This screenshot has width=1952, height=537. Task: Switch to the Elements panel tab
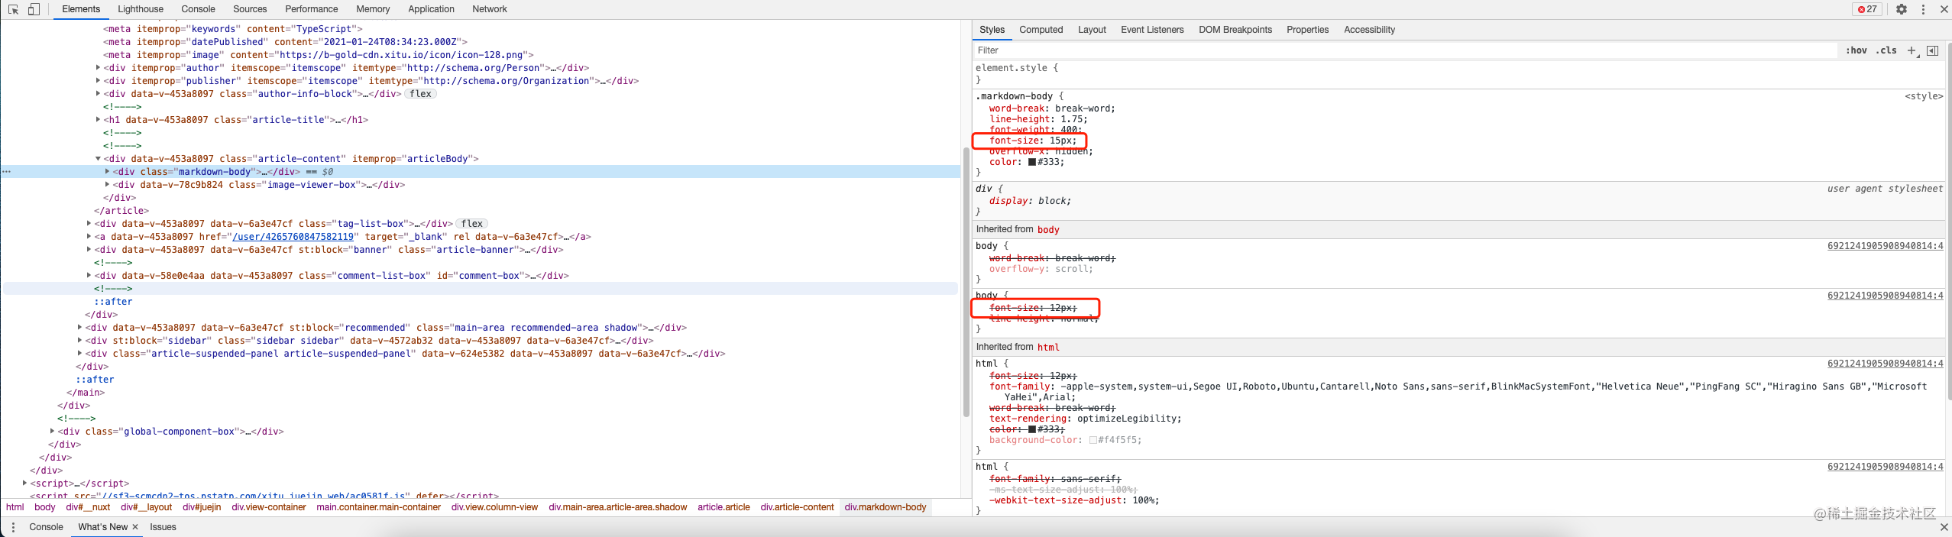pos(81,9)
